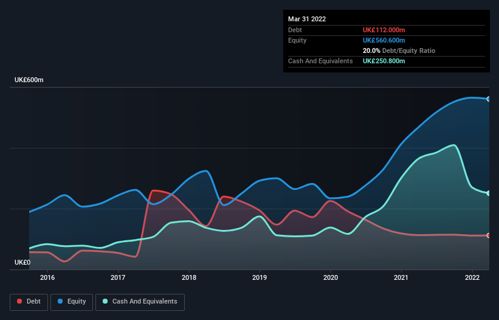Click the 2021 x-axis label
Screen dimensions: 499x320
401,277
